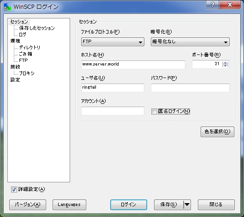This screenshot has height=217, width=244.
Task: Open the 保存 button dropdown arrow
Action: point(187,205)
